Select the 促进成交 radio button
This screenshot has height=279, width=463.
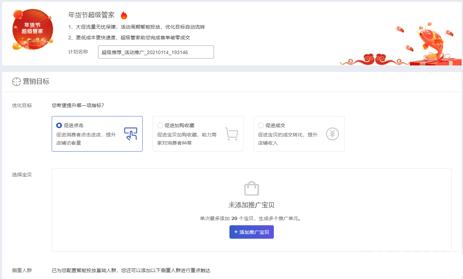261,125
